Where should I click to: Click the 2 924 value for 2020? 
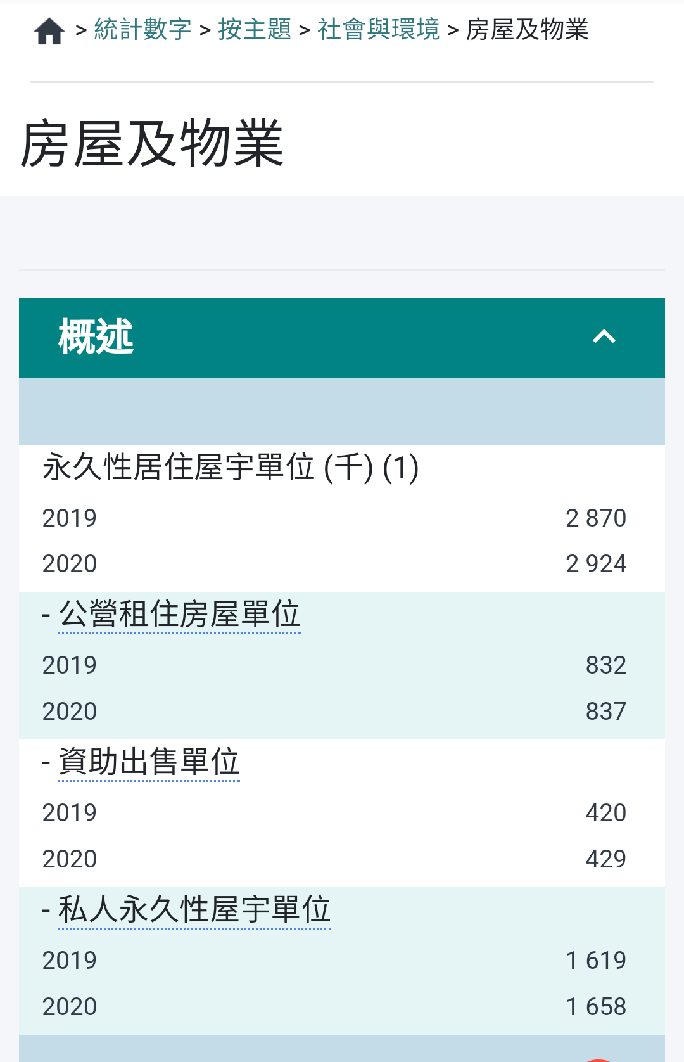[596, 564]
